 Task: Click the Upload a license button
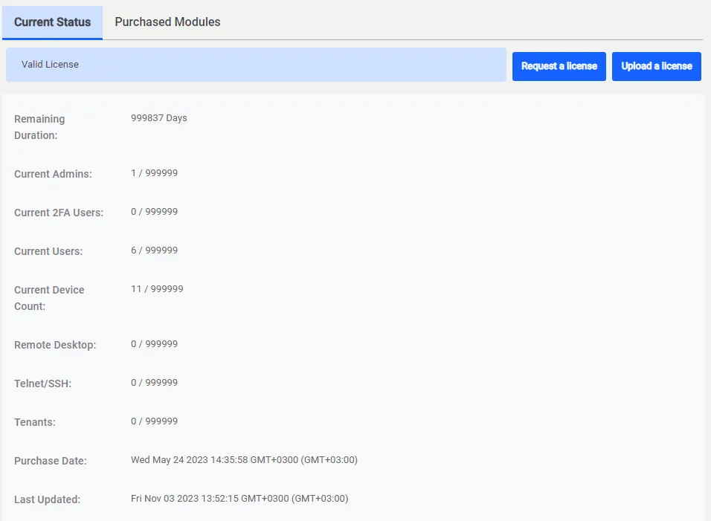click(x=657, y=66)
